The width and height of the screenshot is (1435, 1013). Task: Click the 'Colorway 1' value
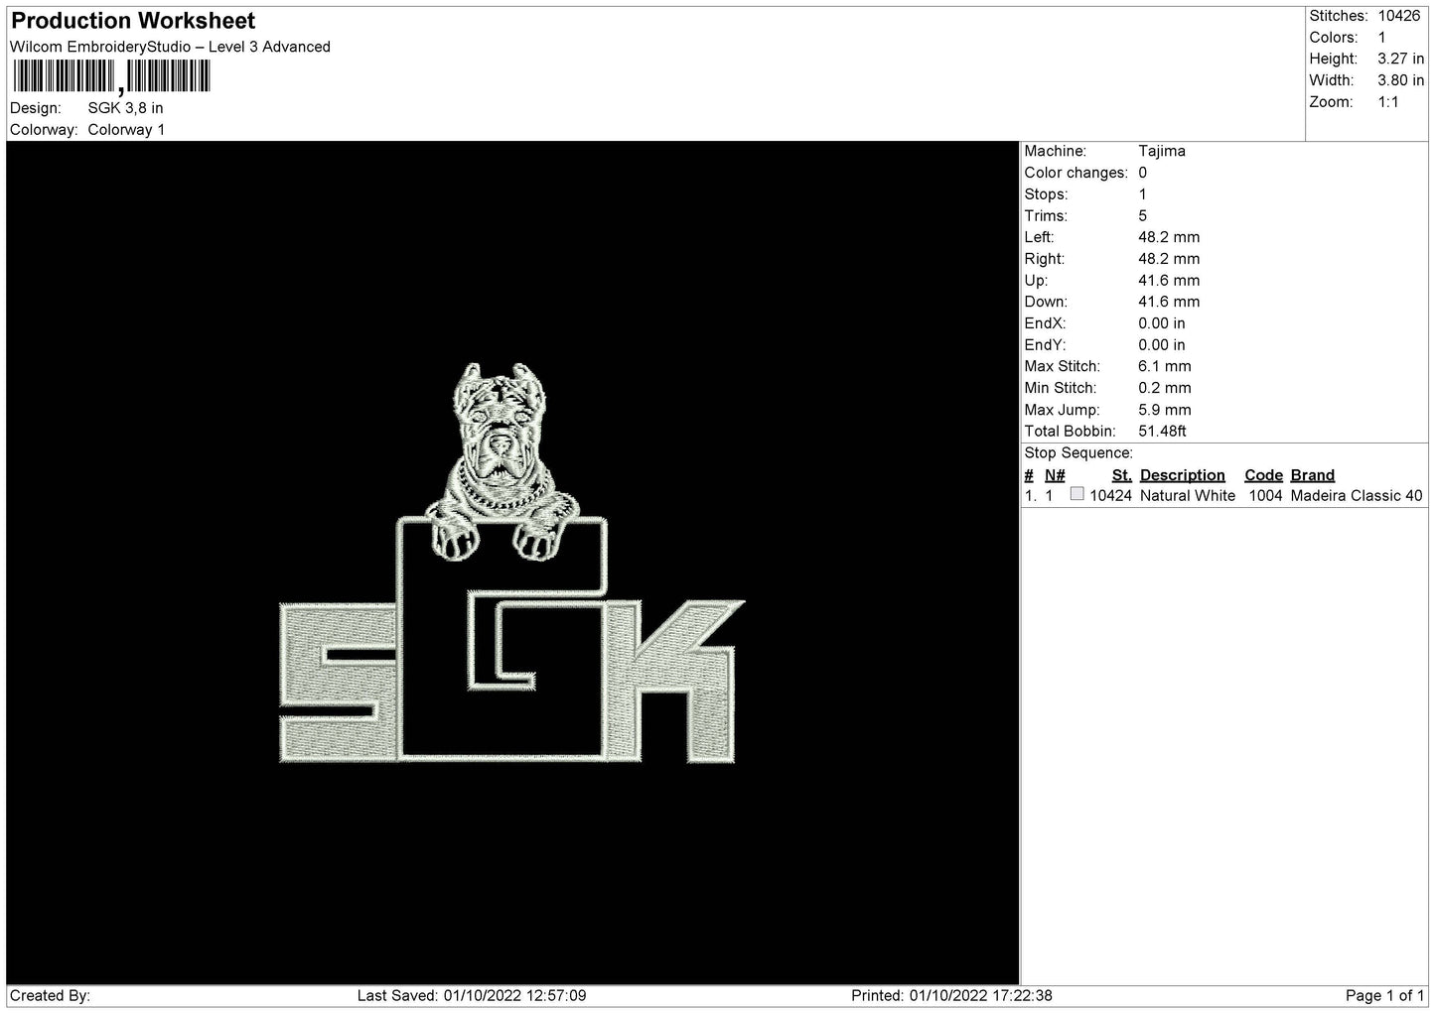pyautogui.click(x=126, y=130)
